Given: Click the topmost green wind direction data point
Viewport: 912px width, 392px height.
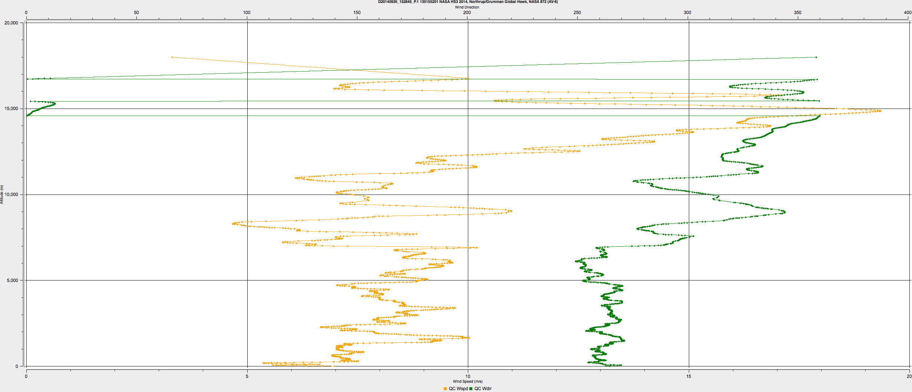Looking at the screenshot, I should point(816,57).
